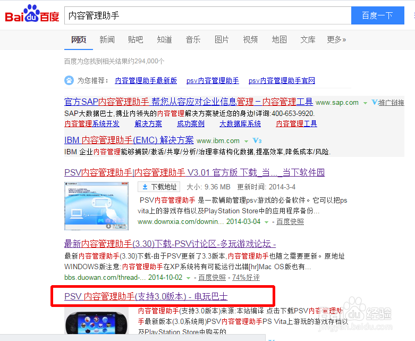Select the 网页 tab
Viewport: 415px width, 341px height.
pos(79,40)
